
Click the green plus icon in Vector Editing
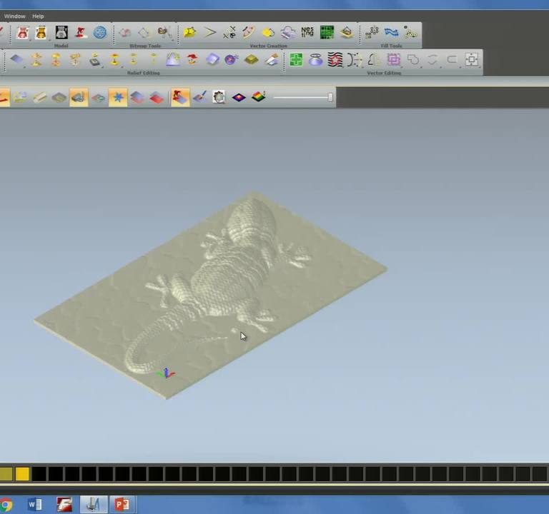(x=296, y=60)
